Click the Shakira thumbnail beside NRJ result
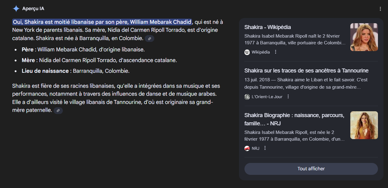 click(364, 125)
